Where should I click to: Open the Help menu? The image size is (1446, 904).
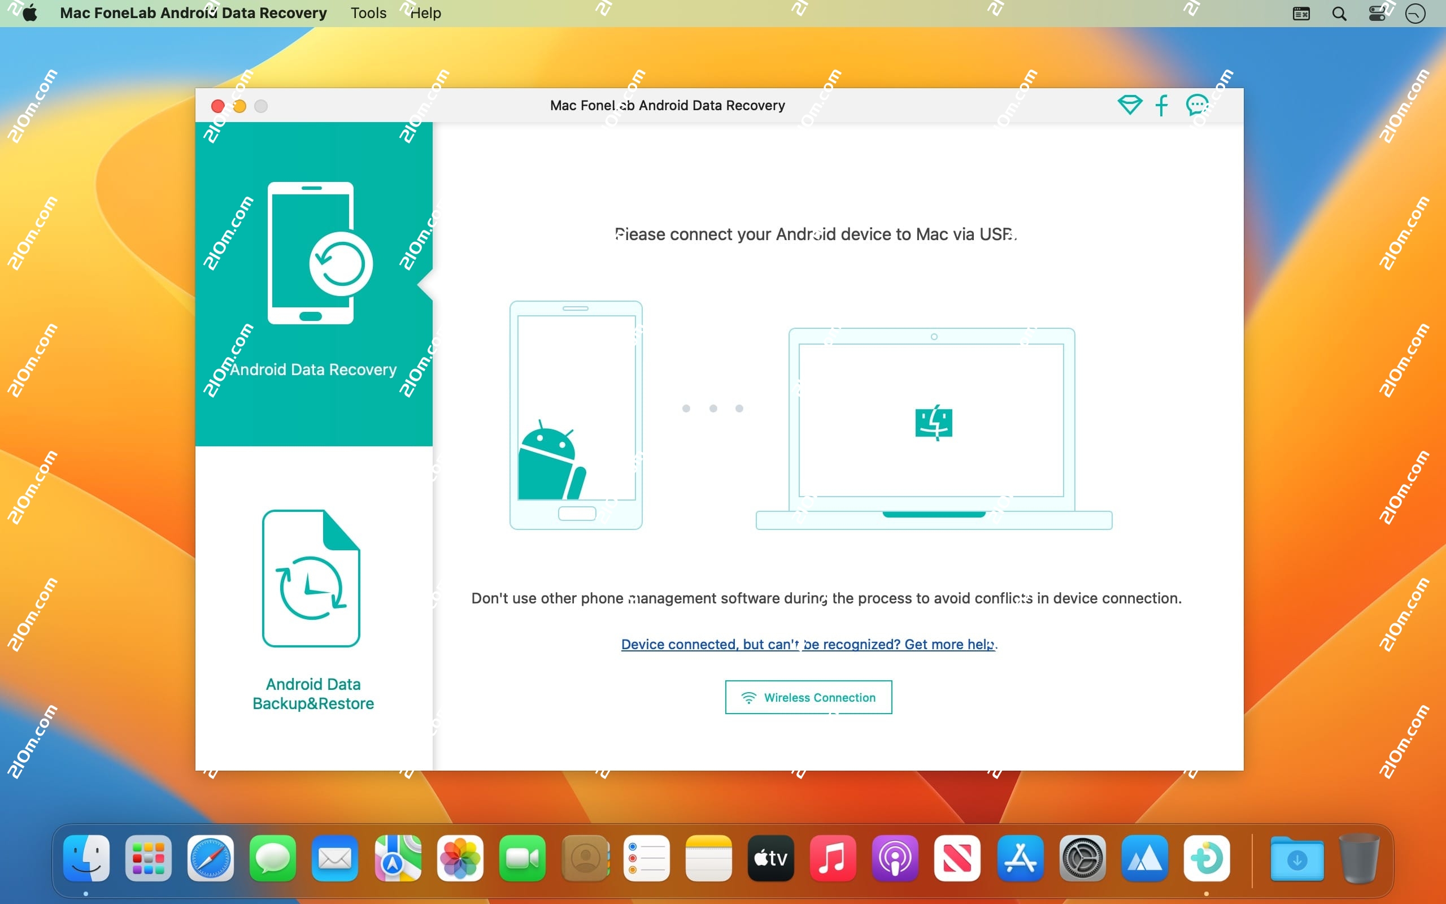pyautogui.click(x=425, y=13)
